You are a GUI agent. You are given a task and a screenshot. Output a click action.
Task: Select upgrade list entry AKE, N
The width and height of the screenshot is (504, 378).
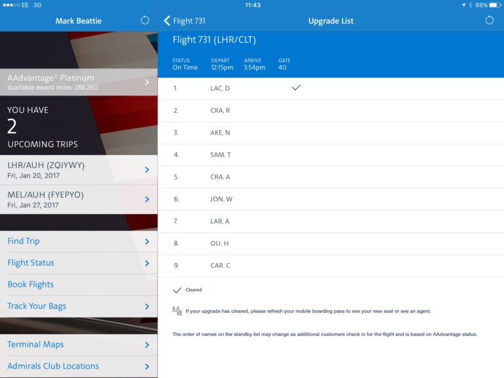(x=331, y=133)
